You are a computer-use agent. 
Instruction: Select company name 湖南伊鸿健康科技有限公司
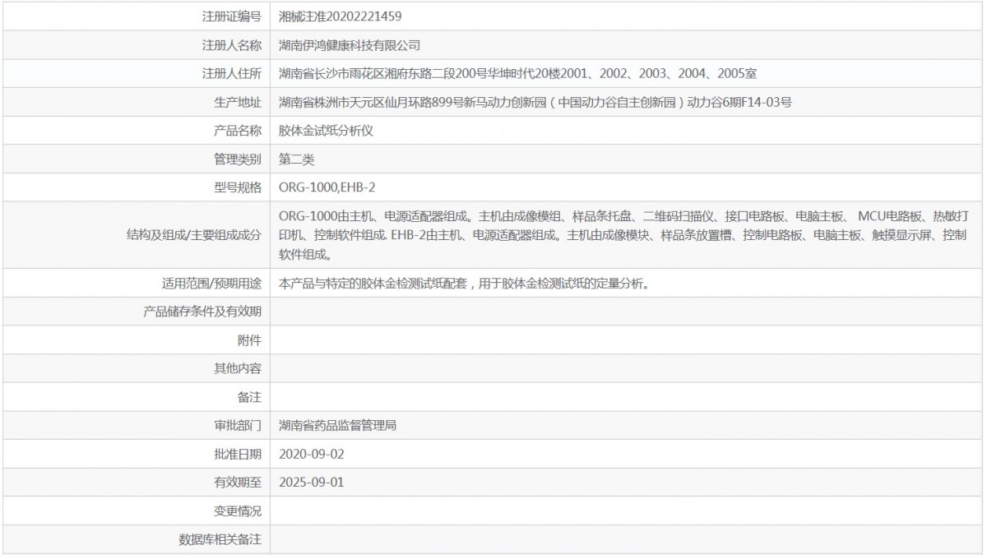350,44
